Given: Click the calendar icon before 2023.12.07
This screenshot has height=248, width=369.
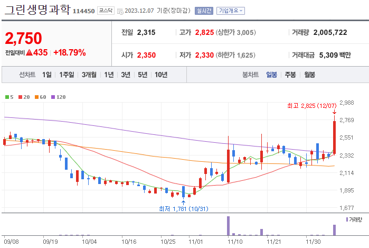Looking at the screenshot, I should 120,11.
